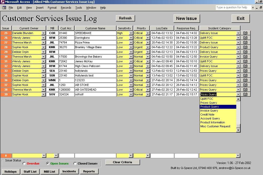
Task: Click the Exit button
Action: 240,18
